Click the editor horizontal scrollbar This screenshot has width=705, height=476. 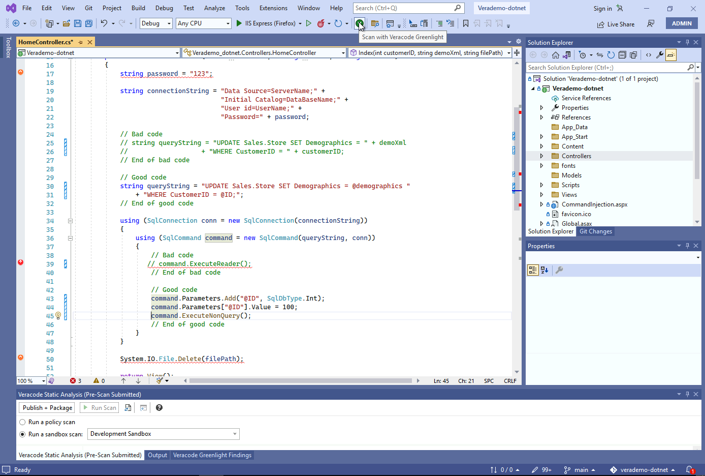[301, 380]
